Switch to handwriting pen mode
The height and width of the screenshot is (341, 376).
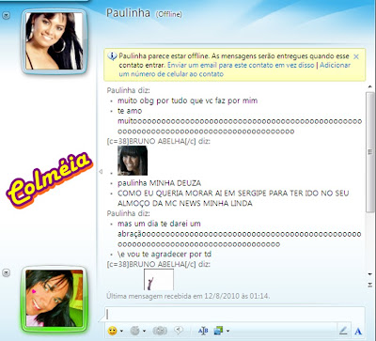343,331
